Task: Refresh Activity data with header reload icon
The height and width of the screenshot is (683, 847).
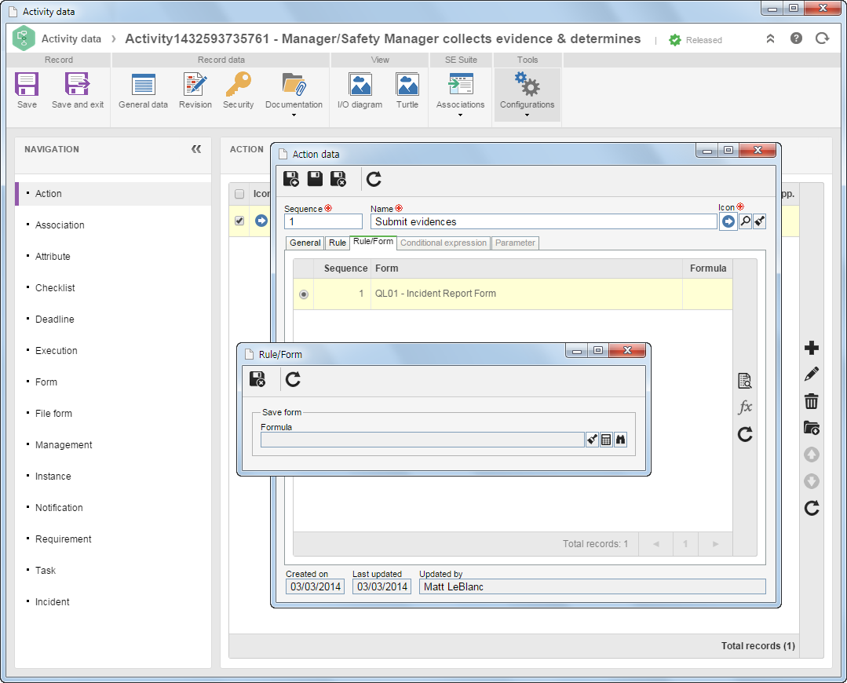Action: [x=822, y=38]
